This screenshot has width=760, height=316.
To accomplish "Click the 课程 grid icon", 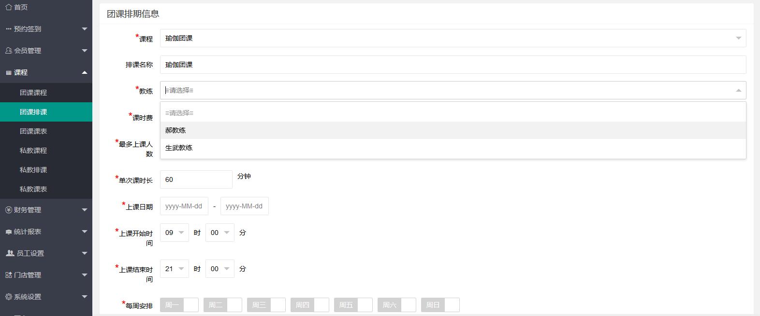I will (9, 72).
